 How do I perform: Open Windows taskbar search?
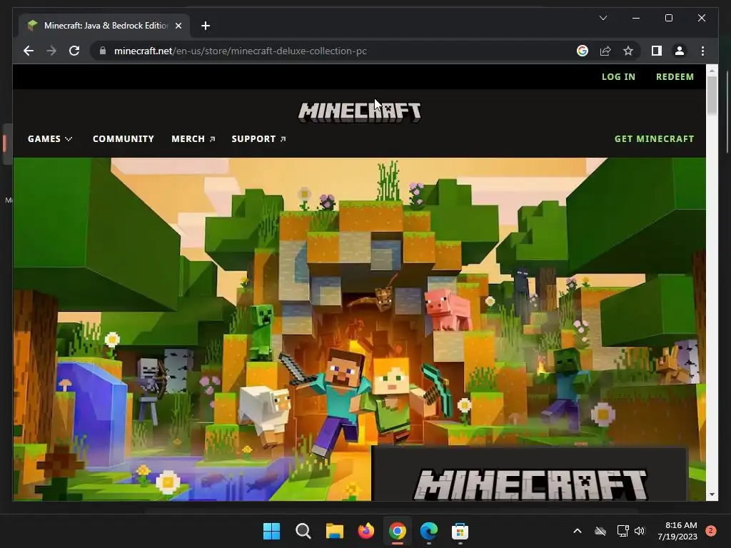(x=303, y=531)
